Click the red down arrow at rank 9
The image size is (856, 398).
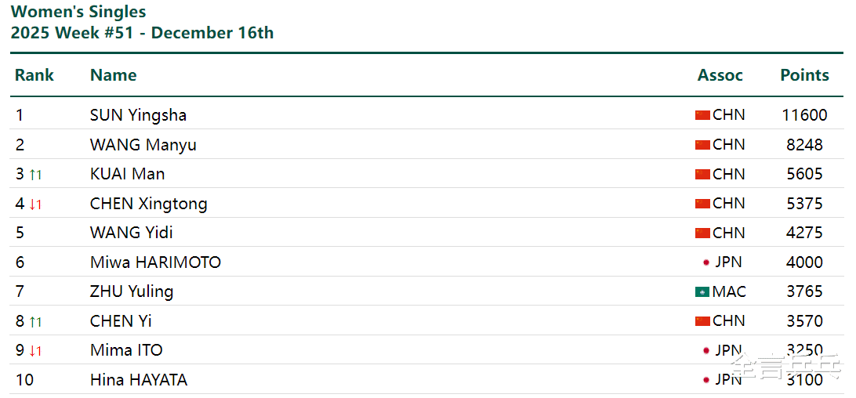click(x=35, y=351)
